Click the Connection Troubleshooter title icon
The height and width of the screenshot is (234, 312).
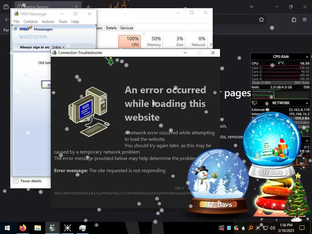click(x=54, y=53)
